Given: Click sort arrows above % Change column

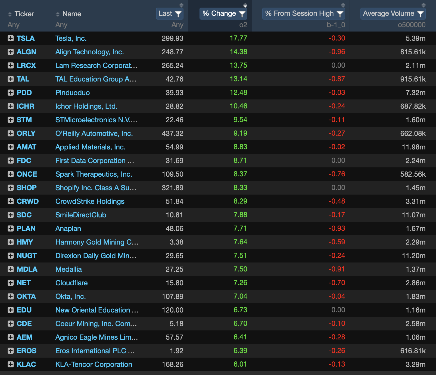Looking at the screenshot, I should click(245, 5).
